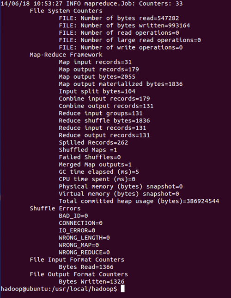The image size is (231, 298).
Task: Click the terminal cursor block at the prompt
Action: point(122,288)
